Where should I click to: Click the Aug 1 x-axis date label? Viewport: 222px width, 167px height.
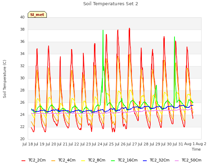tap(189, 144)
